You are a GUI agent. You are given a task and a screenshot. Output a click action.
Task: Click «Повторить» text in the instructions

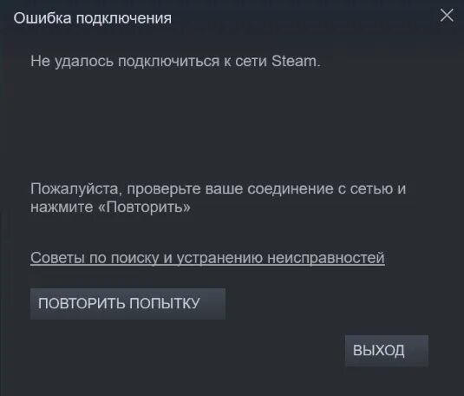144,207
